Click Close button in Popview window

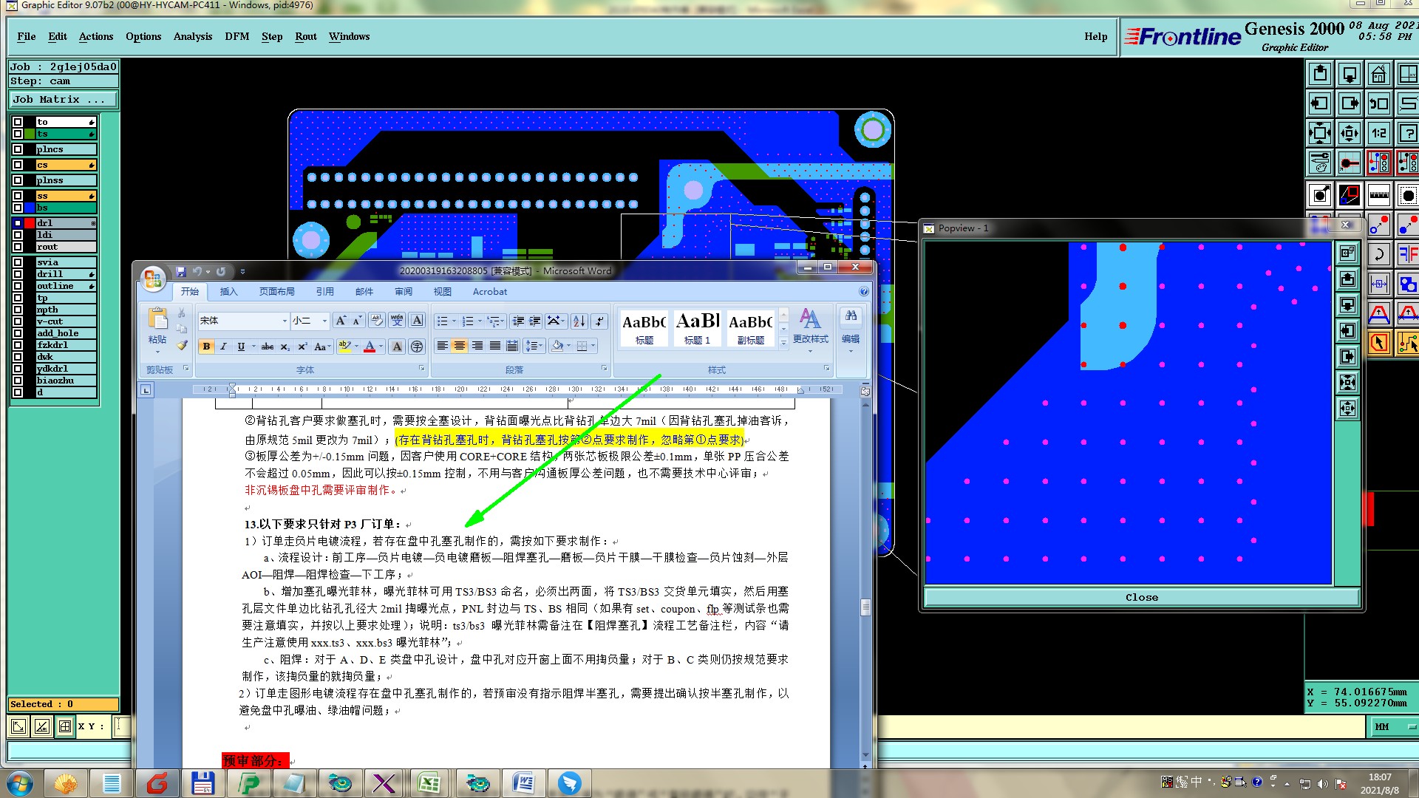[x=1141, y=597]
